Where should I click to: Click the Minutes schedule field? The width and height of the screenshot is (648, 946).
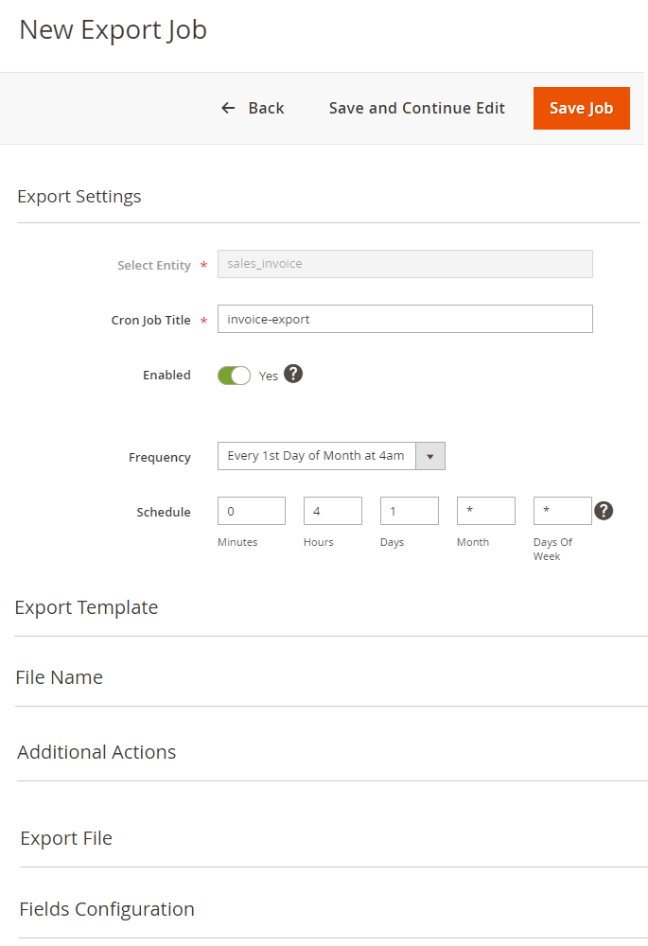click(x=251, y=511)
